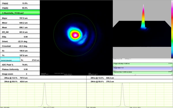This screenshot has width=173, height=108.
Task: Select the 2Wvb @ 50.0 % readout
Action: tap(130, 81)
